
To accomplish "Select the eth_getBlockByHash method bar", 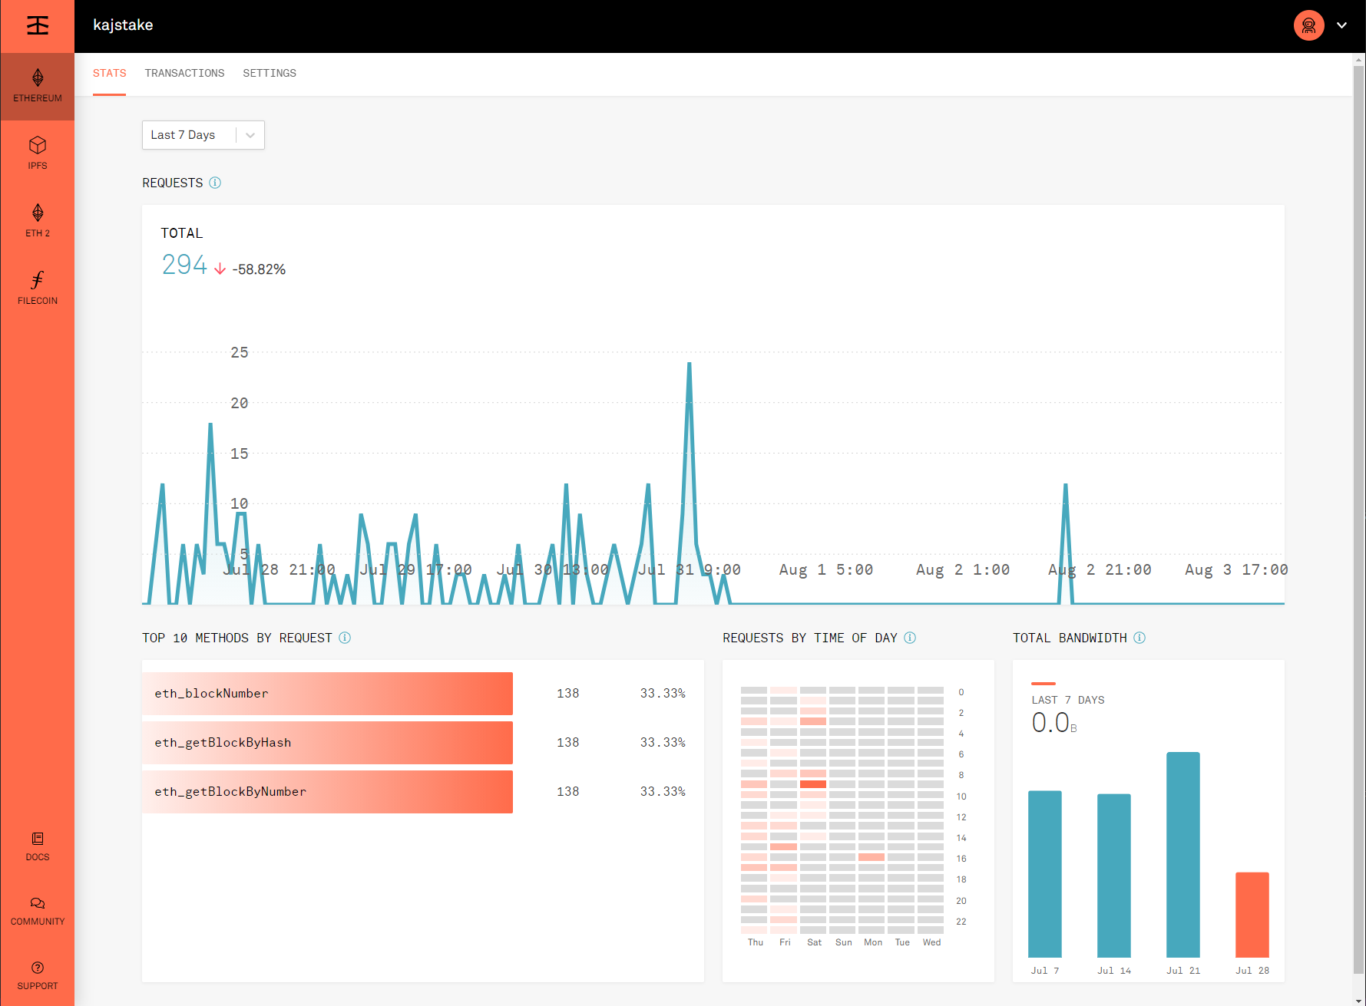I will (x=327, y=743).
